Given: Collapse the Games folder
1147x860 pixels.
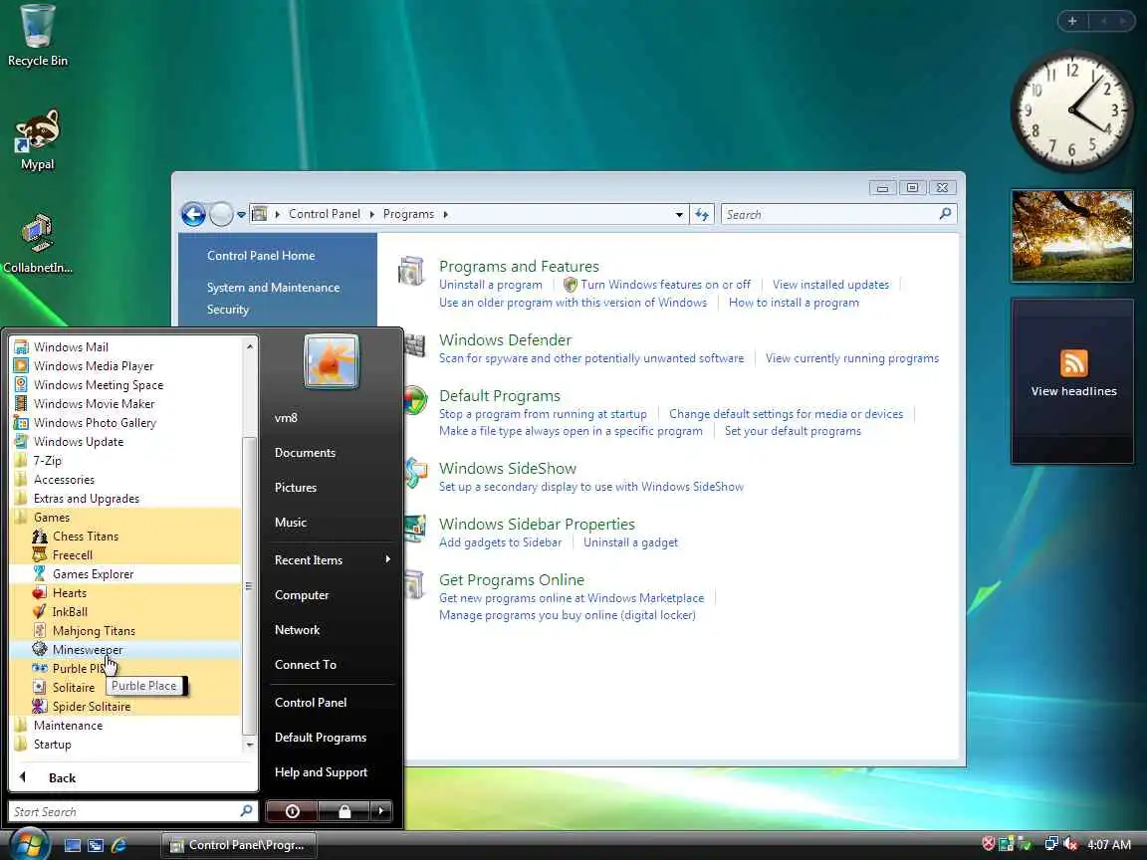Looking at the screenshot, I should pyautogui.click(x=51, y=518).
